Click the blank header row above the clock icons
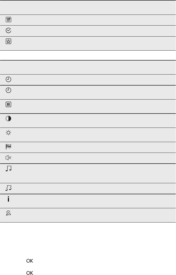 pos(88,67)
